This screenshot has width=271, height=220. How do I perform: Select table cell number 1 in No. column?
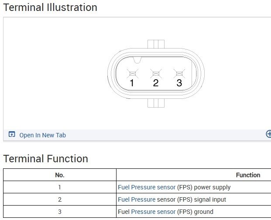(60, 187)
